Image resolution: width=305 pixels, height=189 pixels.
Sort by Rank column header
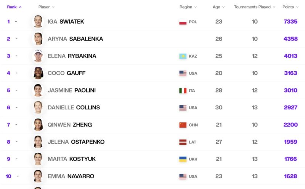14,7
